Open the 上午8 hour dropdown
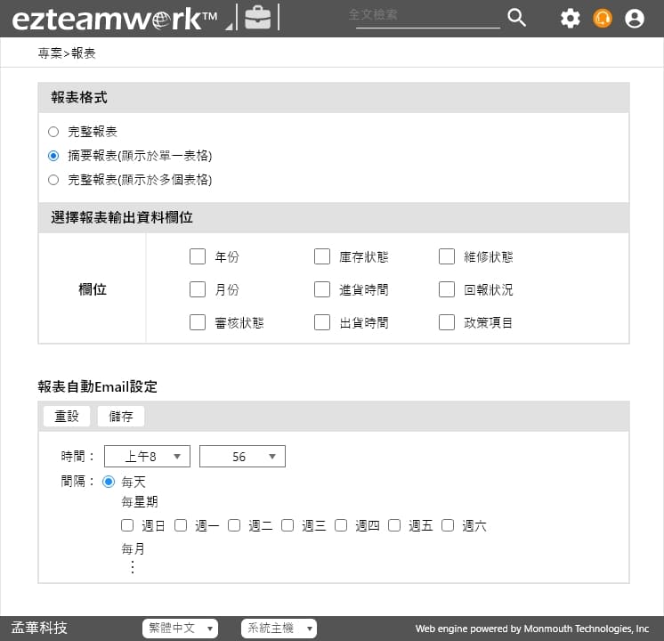 tap(147, 457)
